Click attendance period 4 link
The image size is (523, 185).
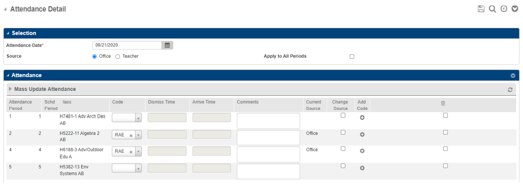tap(11, 150)
